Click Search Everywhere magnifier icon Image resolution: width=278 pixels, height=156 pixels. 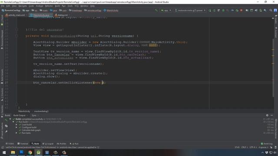tap(271, 10)
